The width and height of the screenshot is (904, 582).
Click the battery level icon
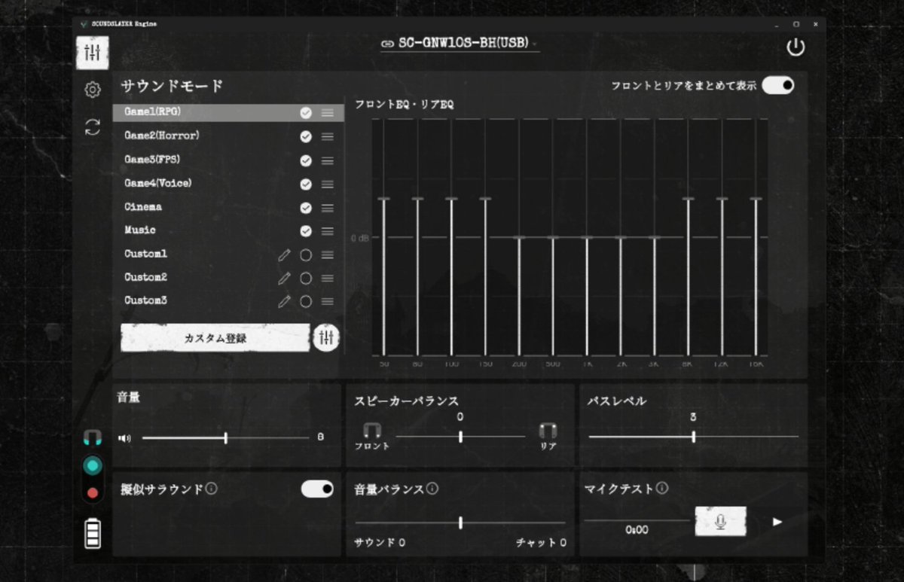(x=92, y=534)
